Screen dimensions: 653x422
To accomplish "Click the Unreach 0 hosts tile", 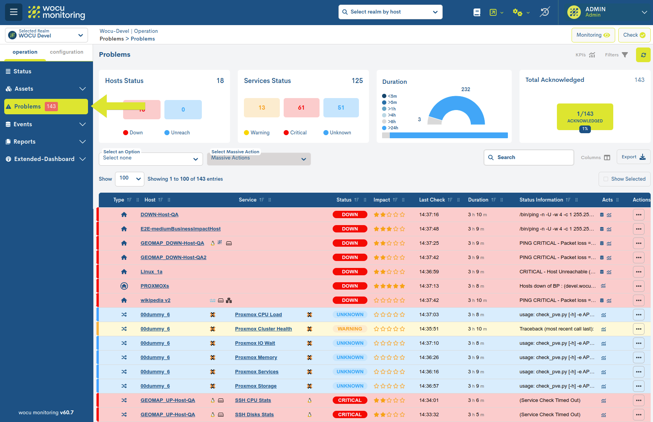I will 183,110.
